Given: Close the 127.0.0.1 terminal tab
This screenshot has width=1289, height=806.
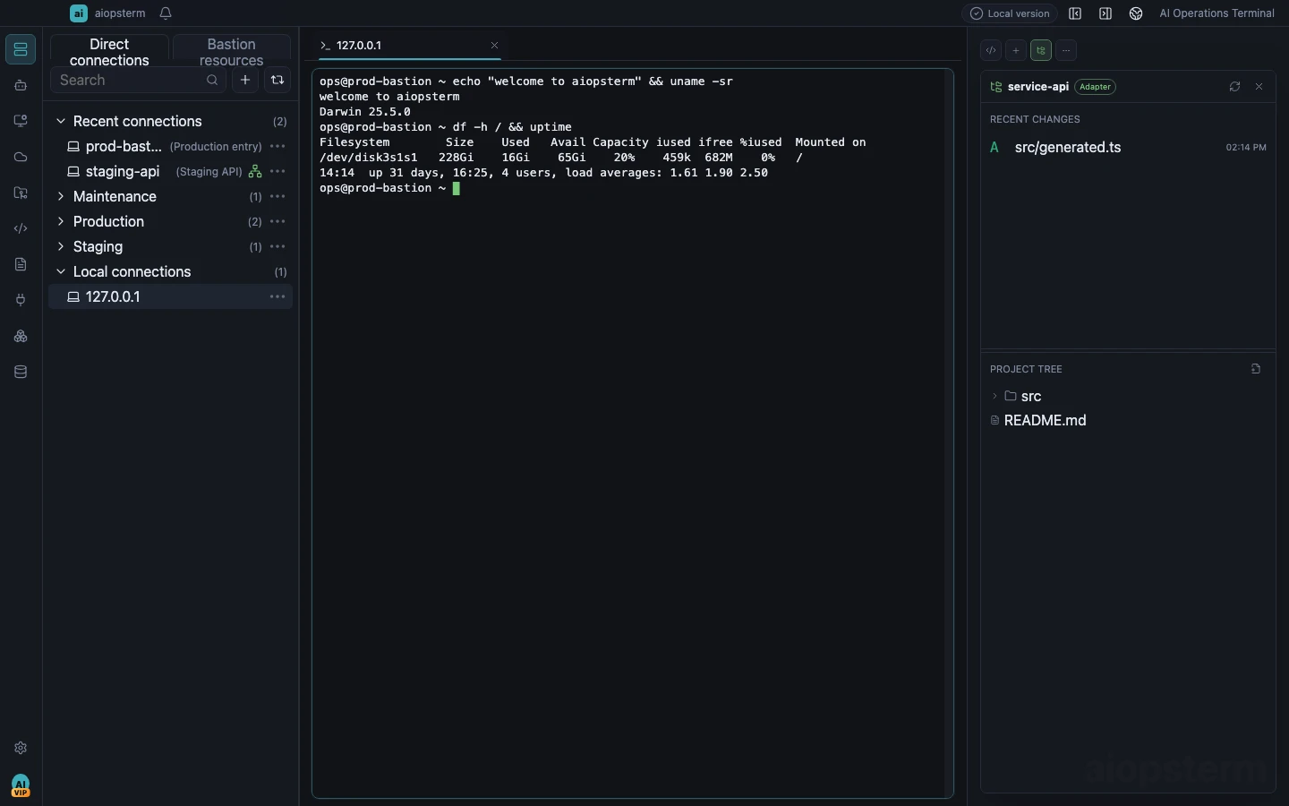Looking at the screenshot, I should (494, 45).
